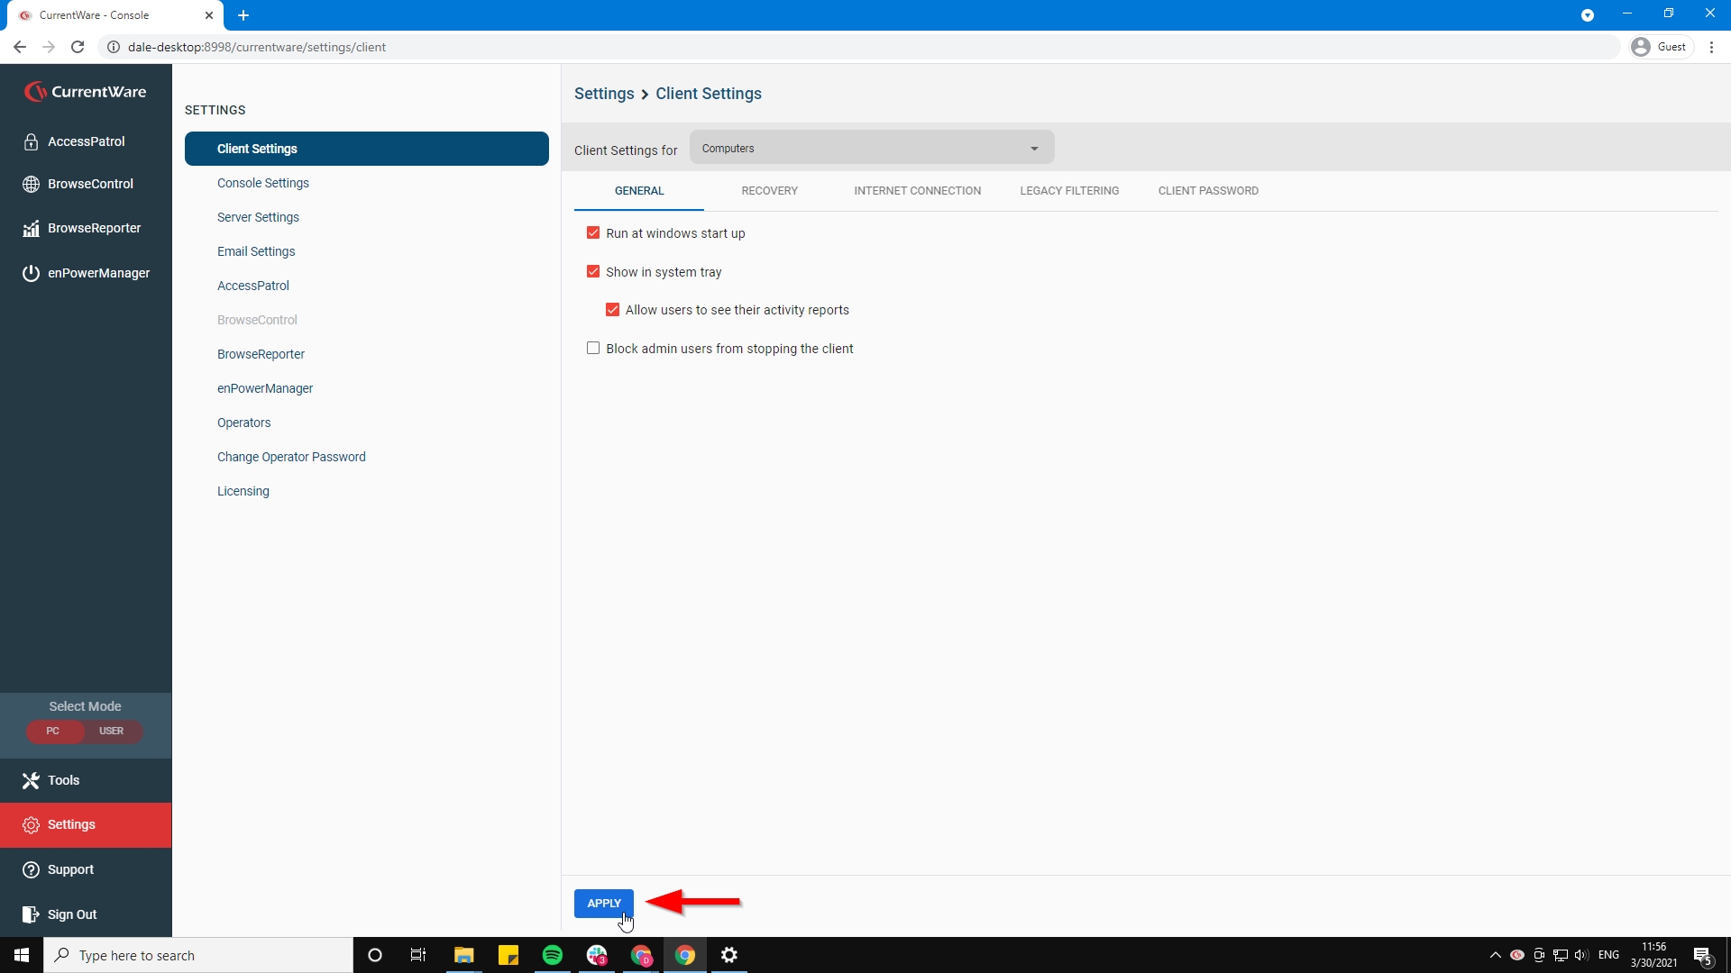1731x973 pixels.
Task: Select Client Settings in settings menu
Action: 367,149
